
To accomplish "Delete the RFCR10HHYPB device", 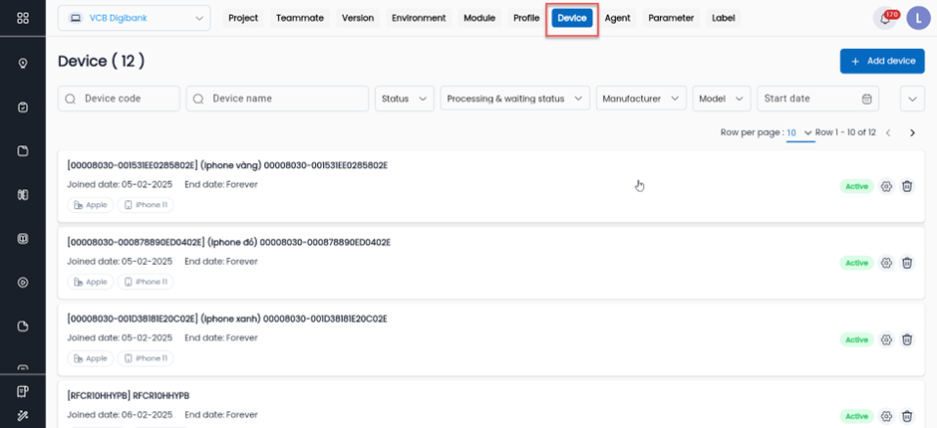I will click(x=907, y=416).
